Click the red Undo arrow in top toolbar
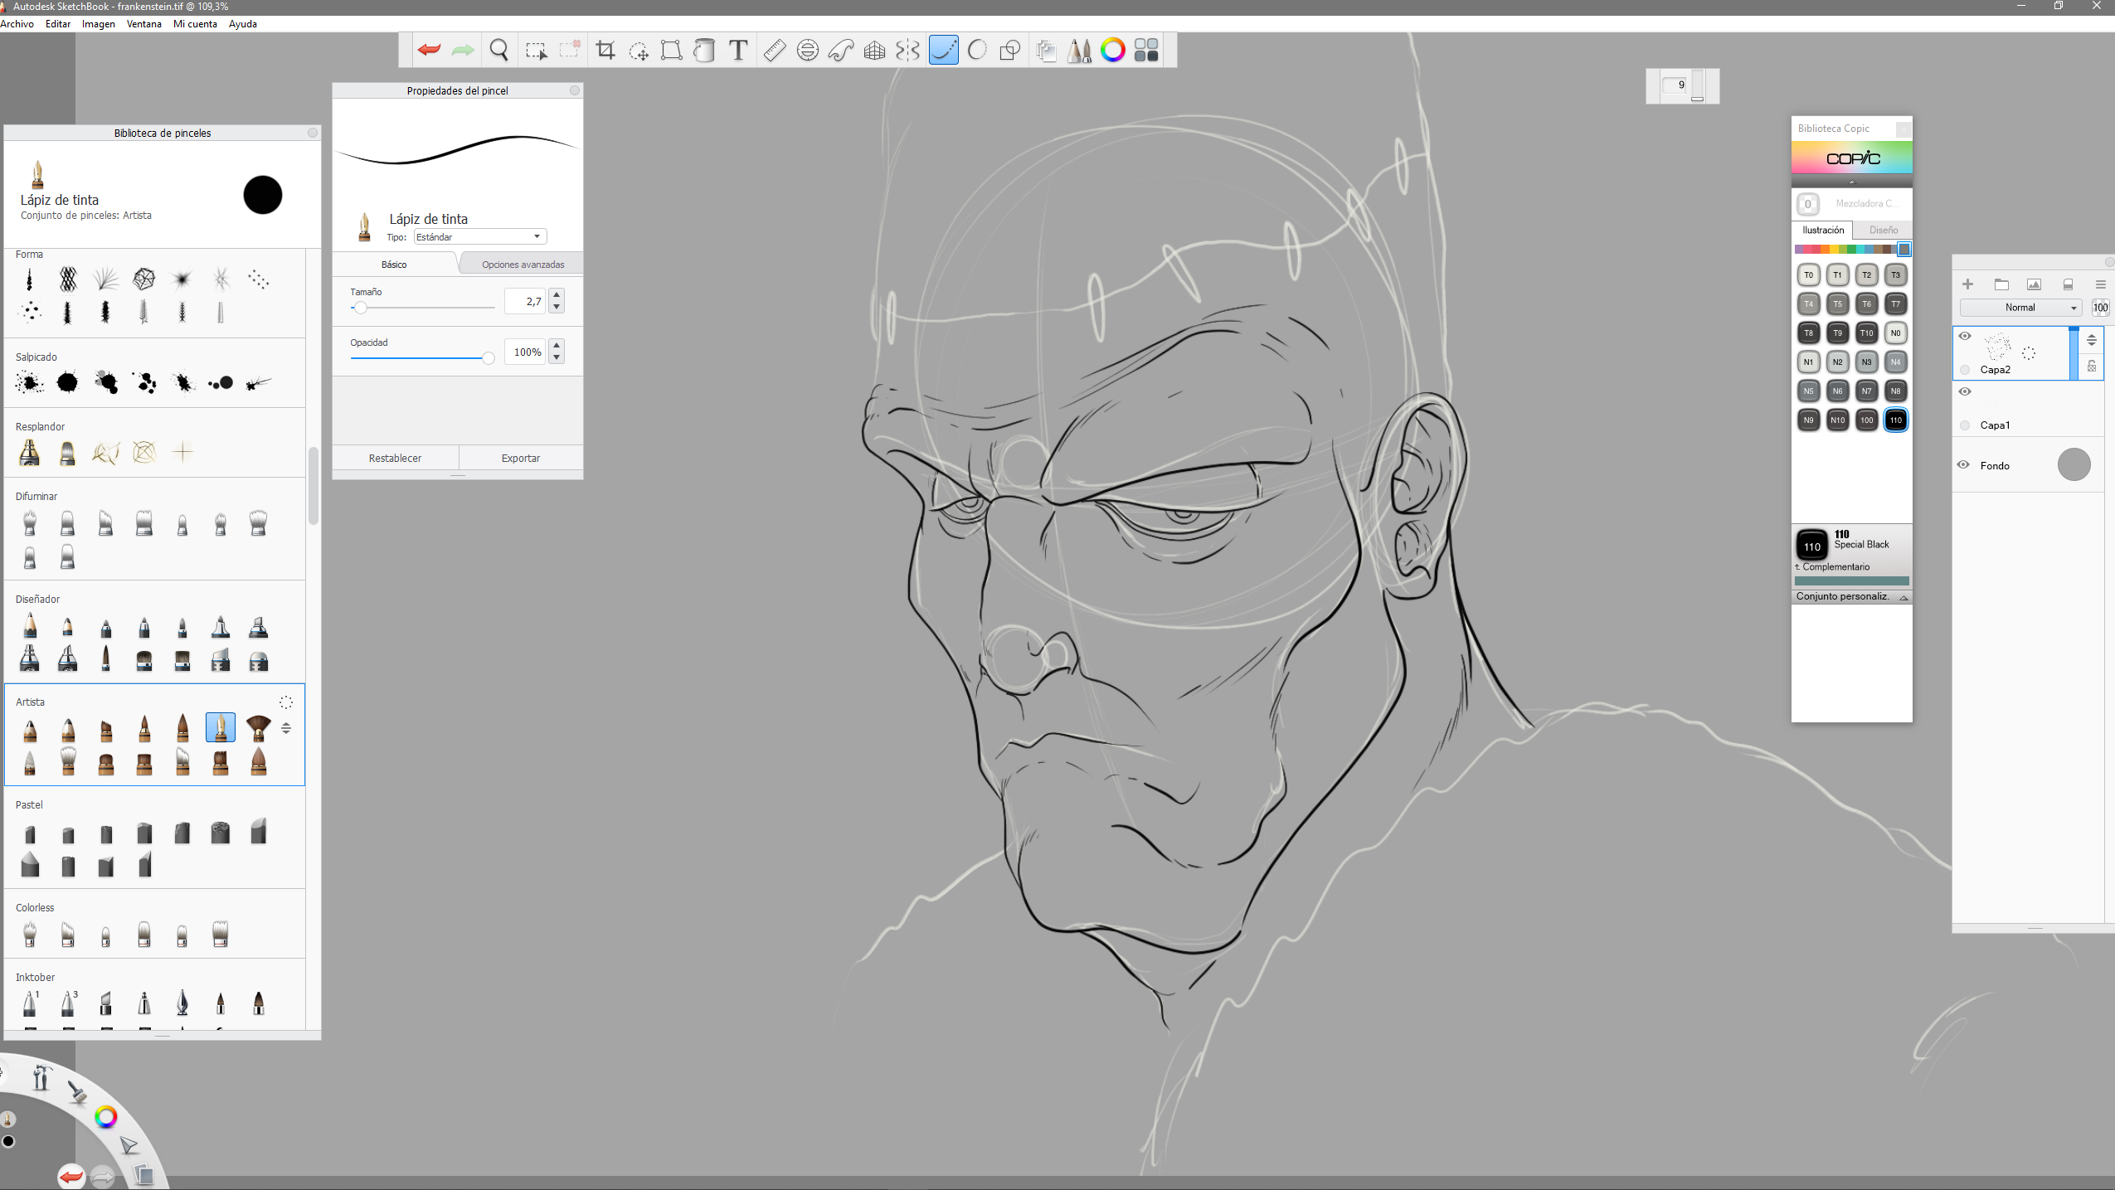The image size is (2115, 1190). [x=429, y=50]
